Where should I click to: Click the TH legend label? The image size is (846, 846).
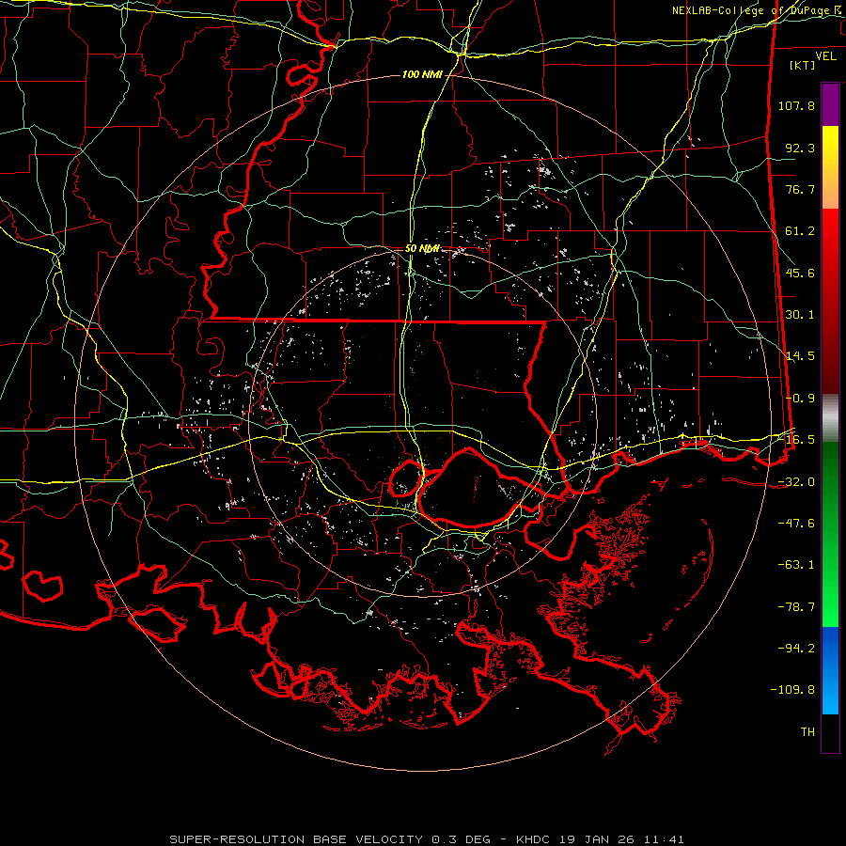coord(807,732)
